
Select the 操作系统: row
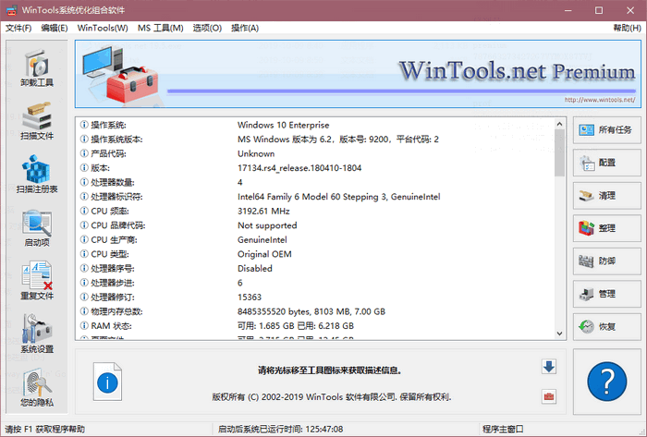315,125
